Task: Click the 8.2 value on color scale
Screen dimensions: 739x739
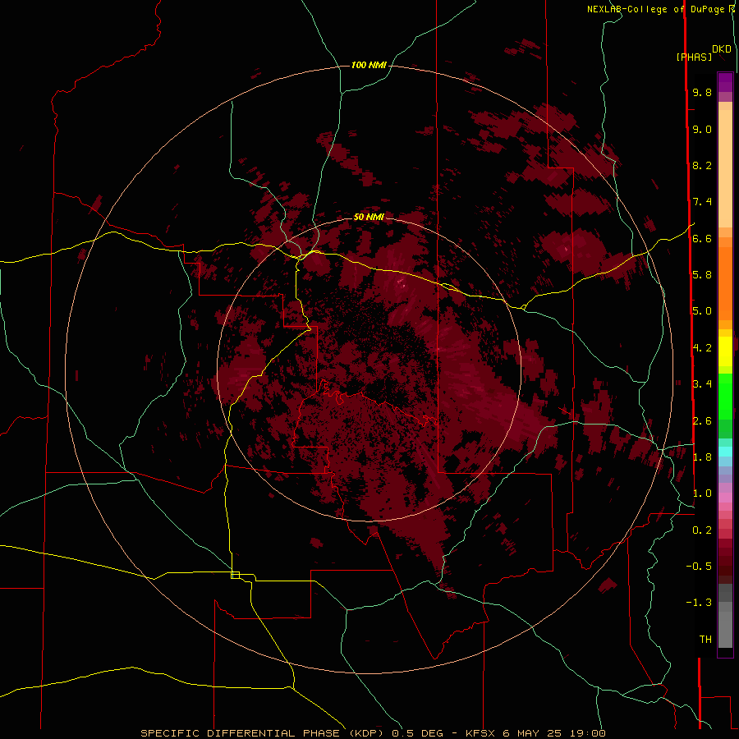Action: (702, 165)
